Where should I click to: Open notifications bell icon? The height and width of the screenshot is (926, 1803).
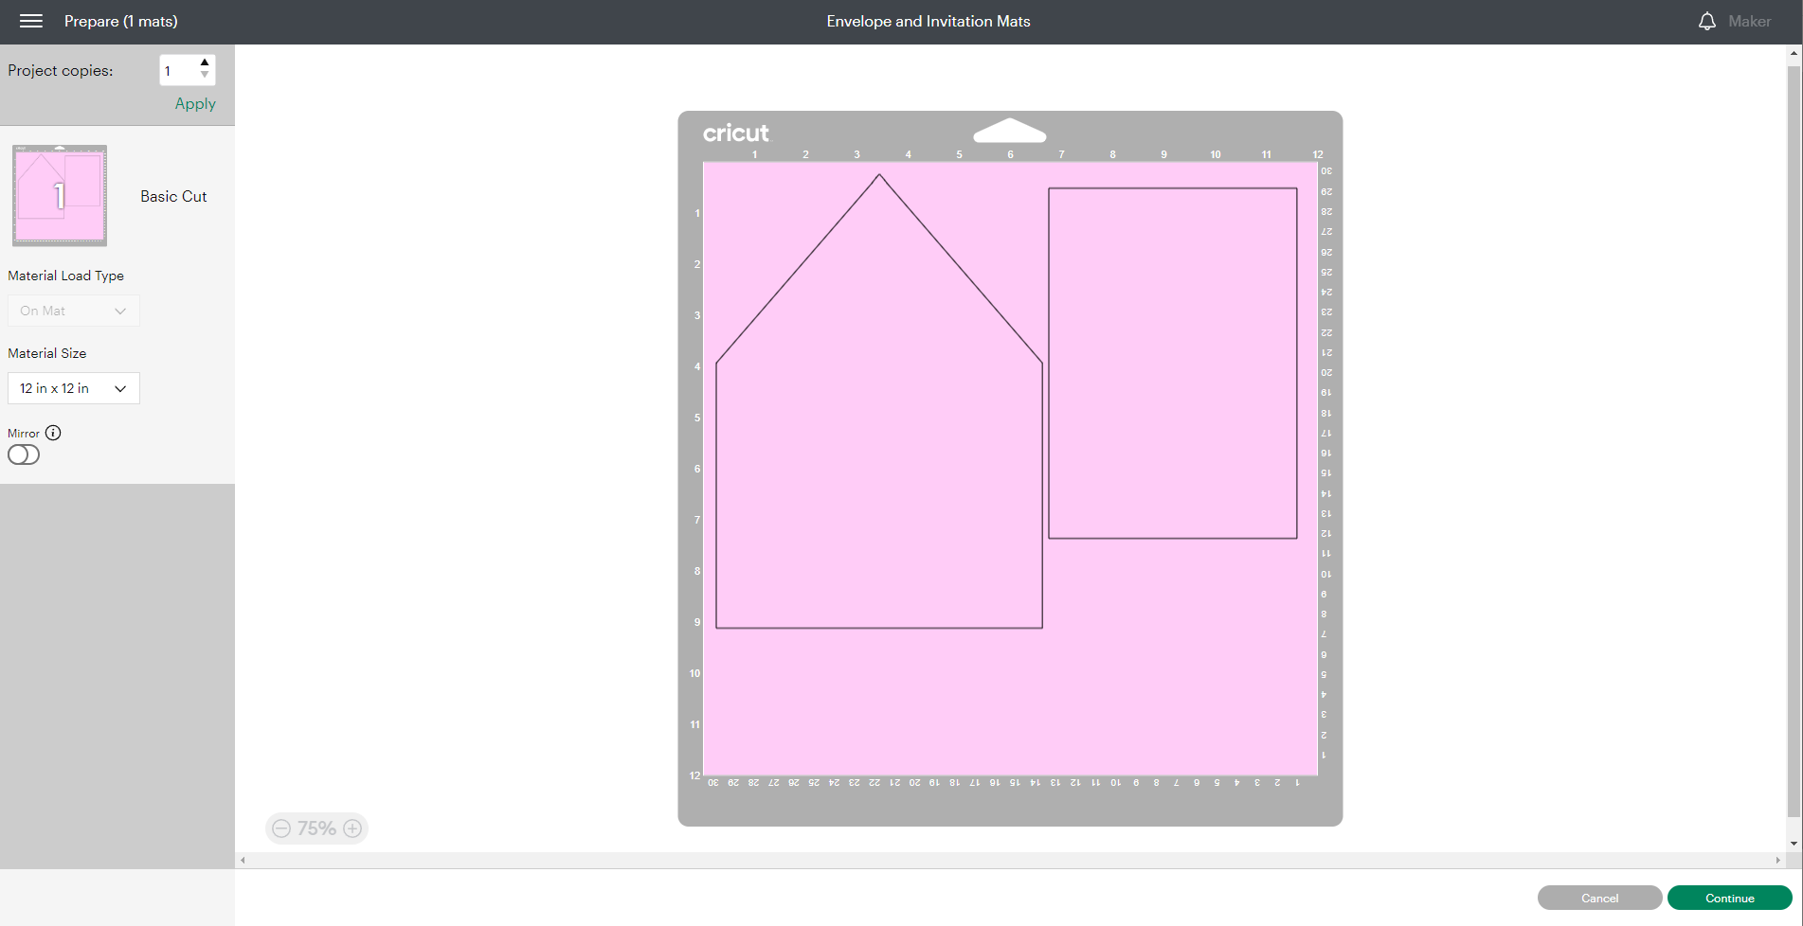1706,21
